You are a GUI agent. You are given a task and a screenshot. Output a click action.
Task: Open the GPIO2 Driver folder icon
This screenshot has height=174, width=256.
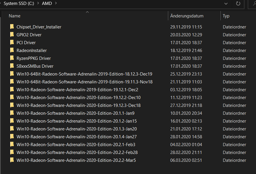click(x=12, y=35)
